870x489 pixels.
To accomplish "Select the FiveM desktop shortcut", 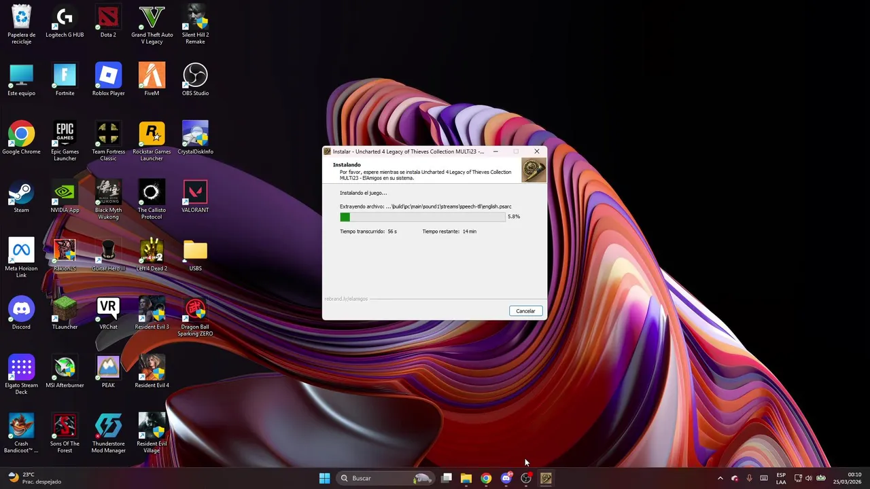I will [152, 80].
